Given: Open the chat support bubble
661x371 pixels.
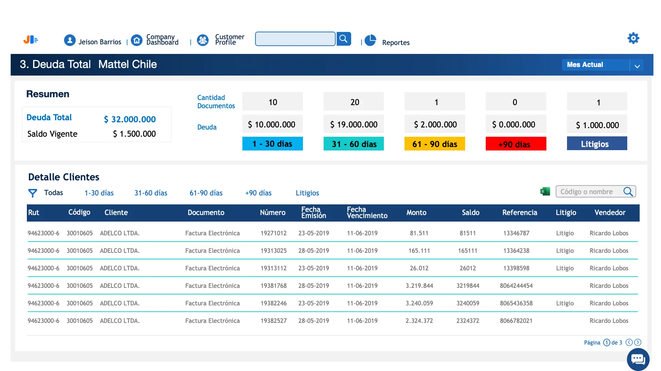Looking at the screenshot, I should (638, 359).
